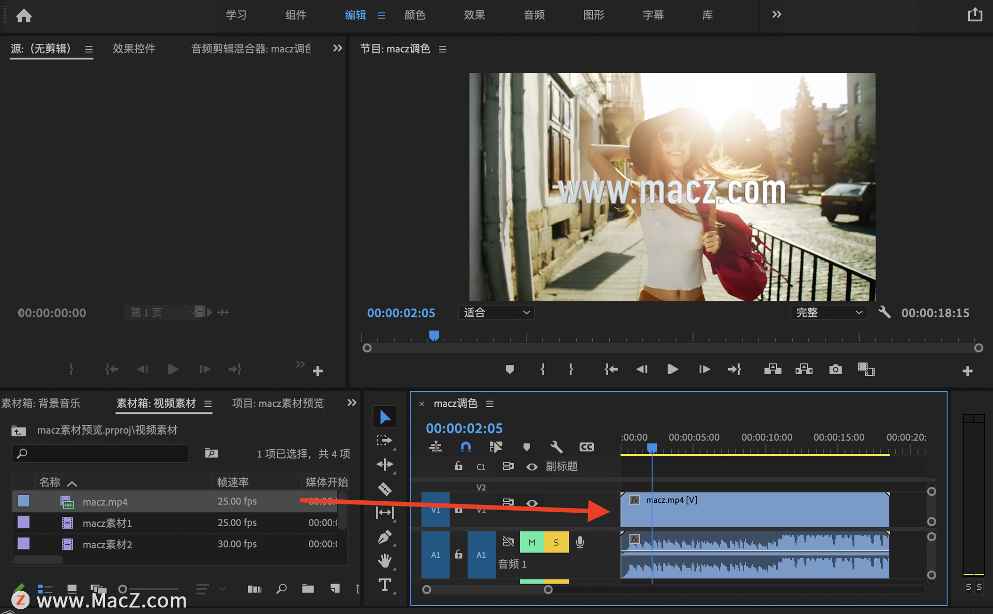
Task: Select macz.mp4 in project bin
Action: (x=107, y=501)
